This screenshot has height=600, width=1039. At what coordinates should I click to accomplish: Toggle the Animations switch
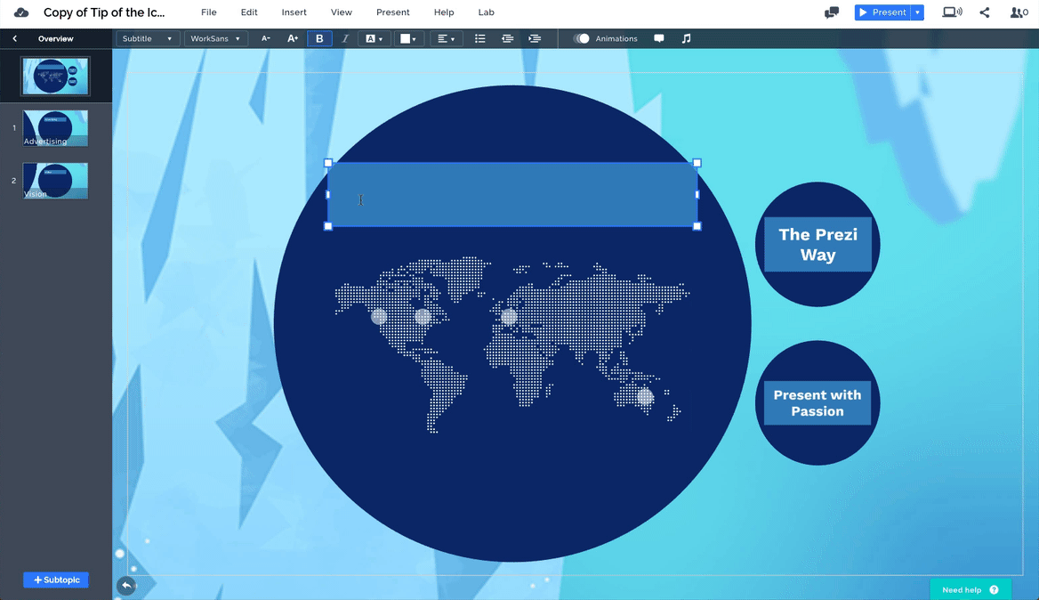point(582,39)
